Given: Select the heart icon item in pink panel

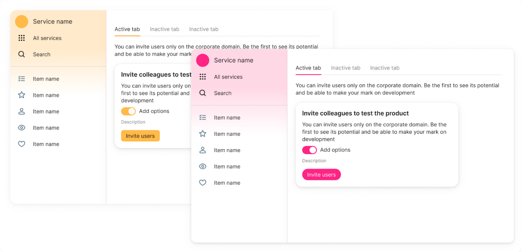Looking at the screenshot, I should coord(202,183).
